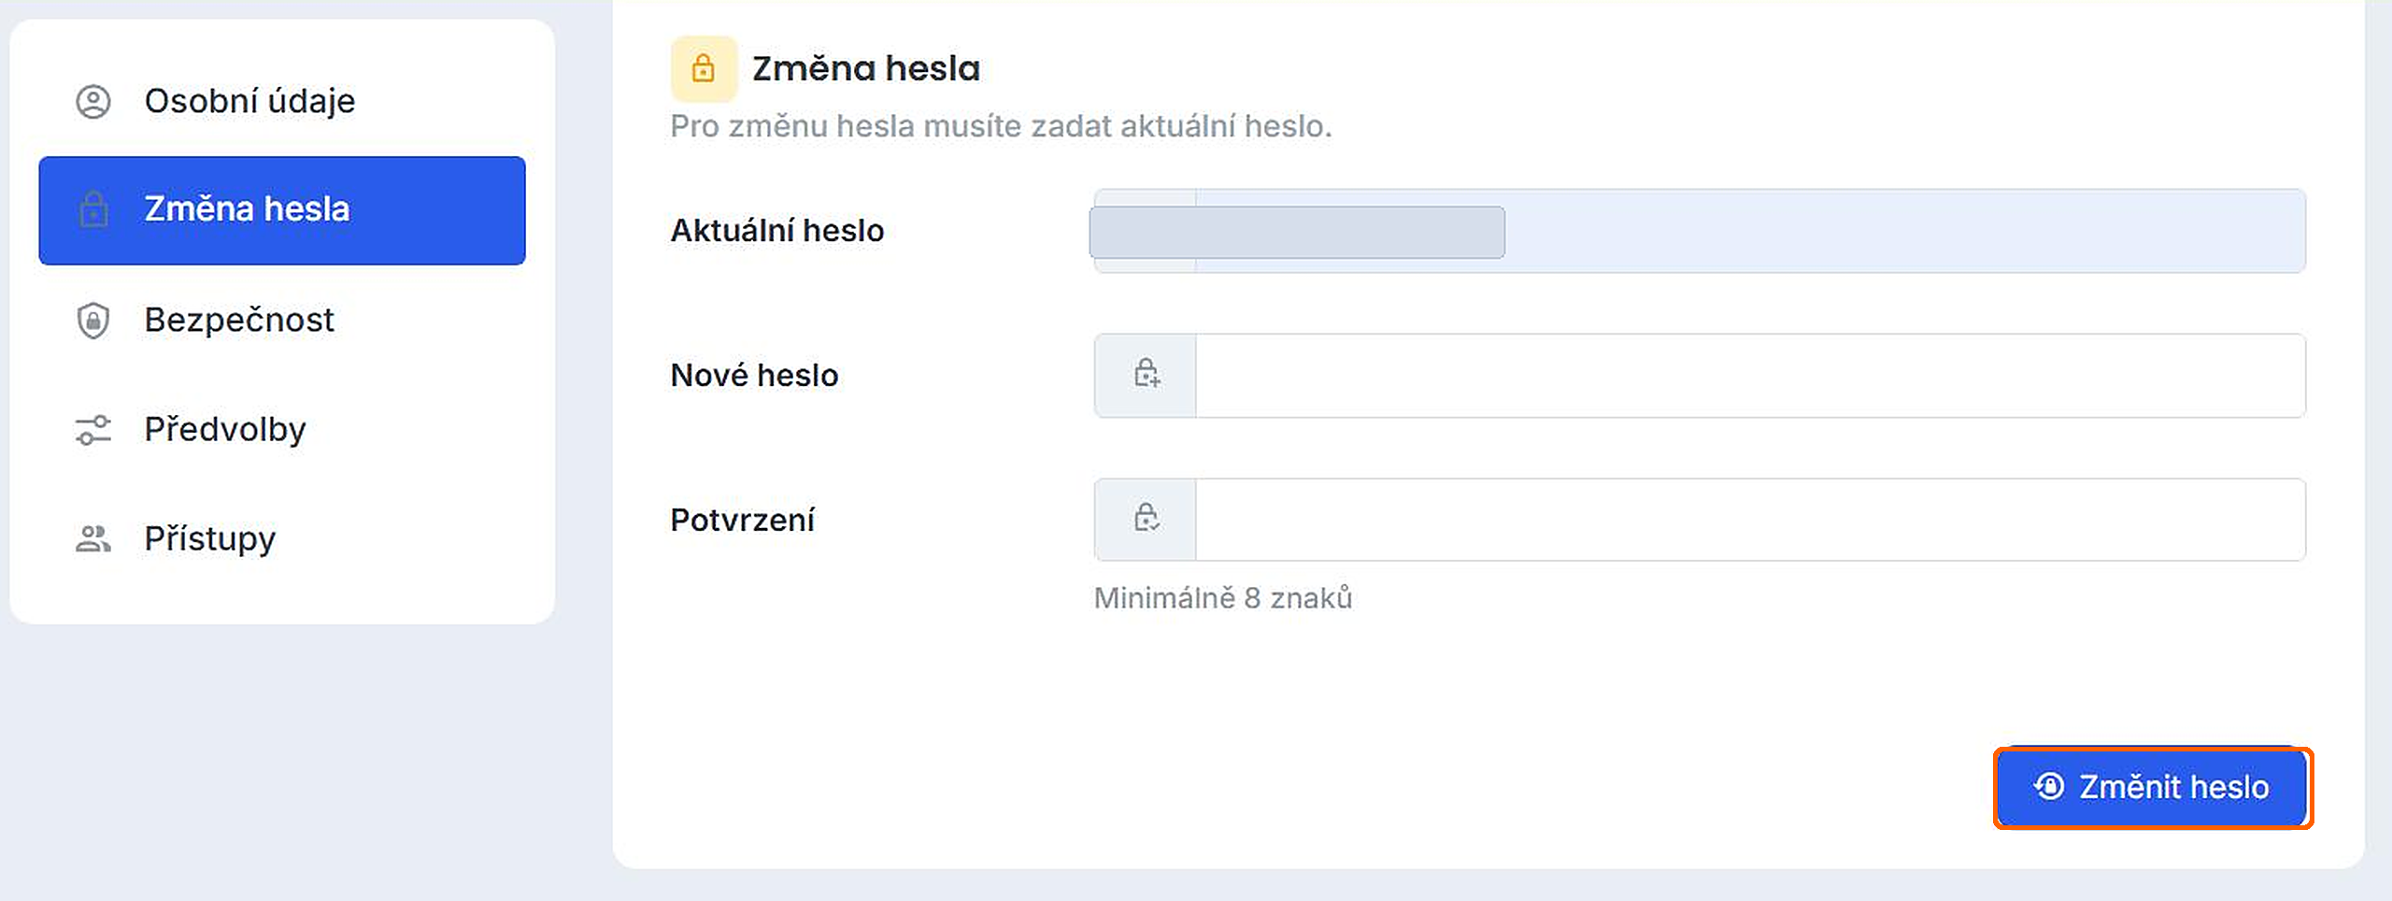Viewport: 2392px width, 901px height.
Task: Focus the Aktuální heslo input field
Action: pyautogui.click(x=1750, y=231)
